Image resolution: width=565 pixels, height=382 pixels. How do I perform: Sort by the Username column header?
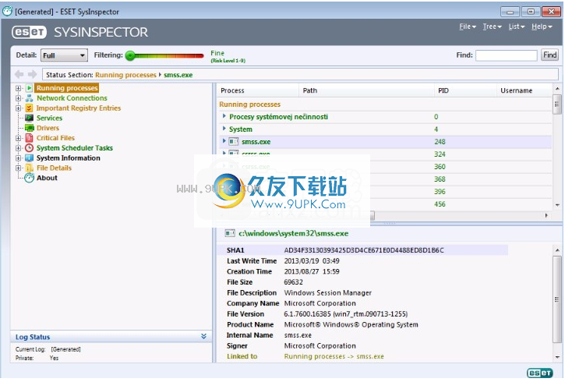click(524, 90)
